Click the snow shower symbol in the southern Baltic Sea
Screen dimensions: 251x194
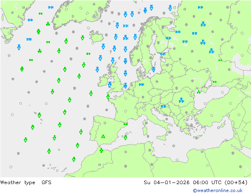154,69
